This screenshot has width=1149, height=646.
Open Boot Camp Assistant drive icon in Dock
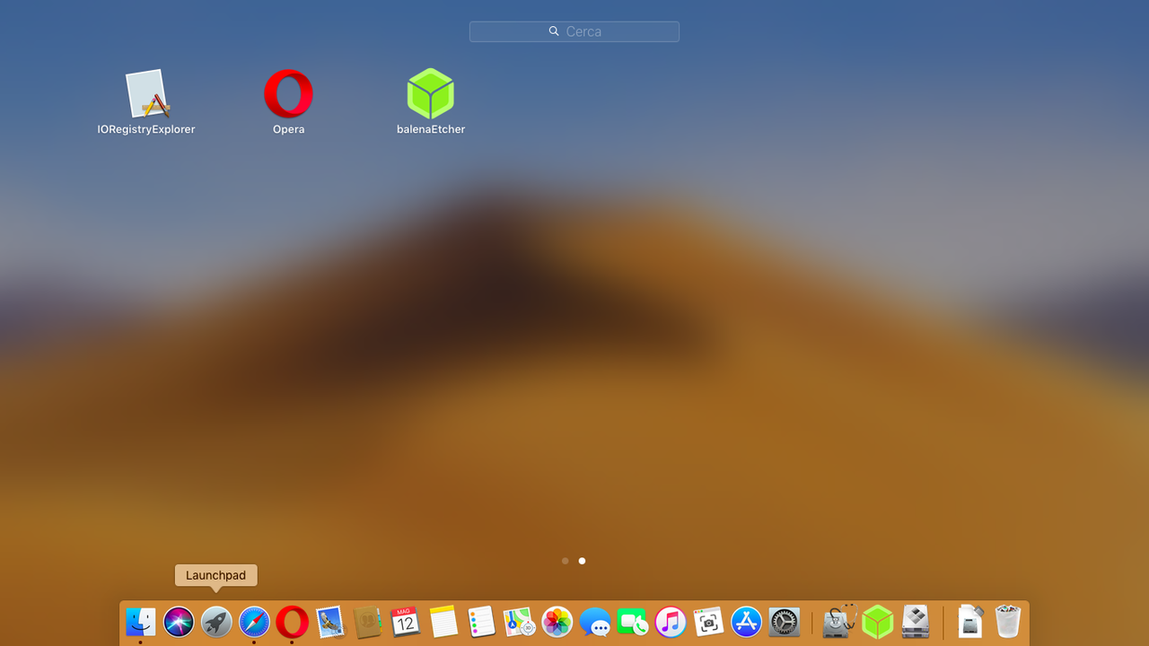tap(916, 622)
